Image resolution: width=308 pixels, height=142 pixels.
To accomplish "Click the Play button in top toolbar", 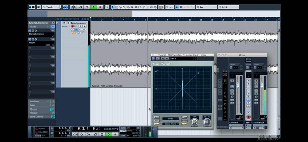I will [94, 7].
